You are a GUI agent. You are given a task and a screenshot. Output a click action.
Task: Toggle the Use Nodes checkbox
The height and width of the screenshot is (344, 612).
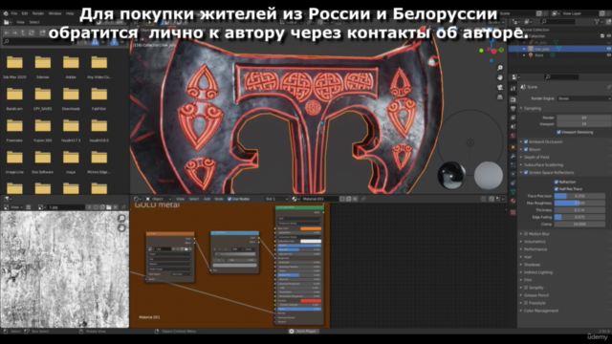(229, 199)
